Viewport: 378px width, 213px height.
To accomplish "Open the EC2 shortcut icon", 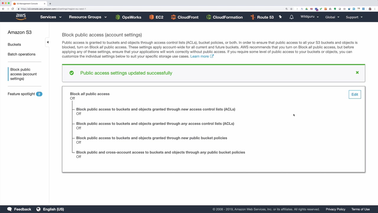I will 151,17.
